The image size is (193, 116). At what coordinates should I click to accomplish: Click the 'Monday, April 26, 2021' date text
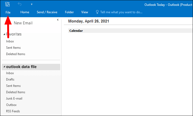pos(89,21)
